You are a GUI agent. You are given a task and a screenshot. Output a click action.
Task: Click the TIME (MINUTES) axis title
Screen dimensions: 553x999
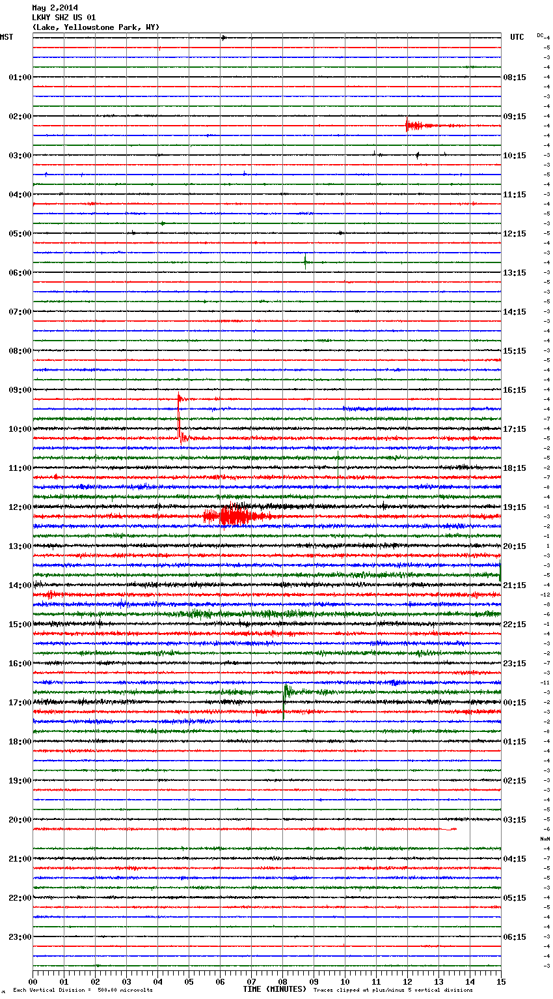click(x=275, y=989)
